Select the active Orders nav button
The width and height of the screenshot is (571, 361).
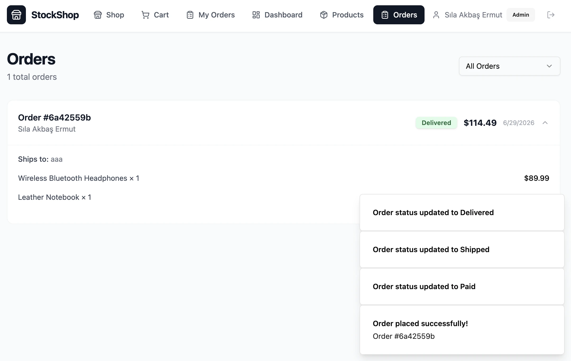coord(399,15)
